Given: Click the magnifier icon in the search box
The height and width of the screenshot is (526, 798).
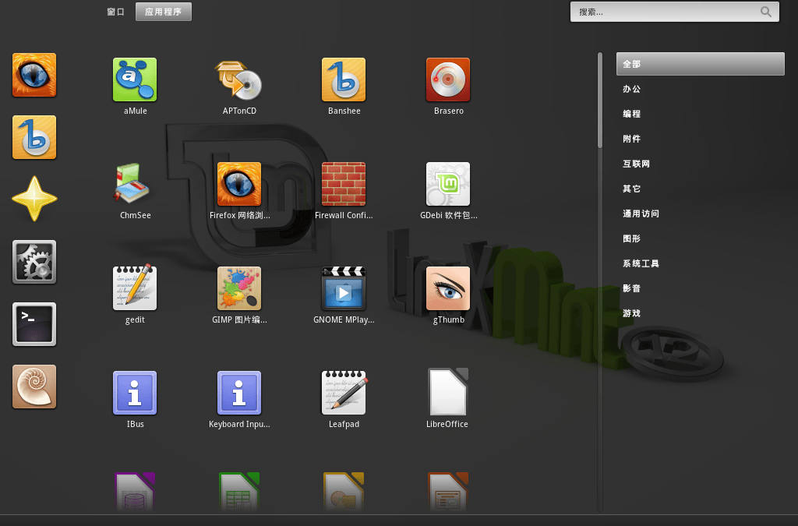Looking at the screenshot, I should click(x=765, y=12).
